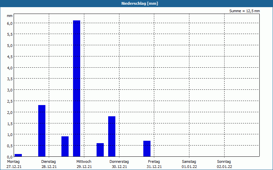Click the 3,5 y-axis value
The image size is (273, 170).
click(x=10, y=79)
